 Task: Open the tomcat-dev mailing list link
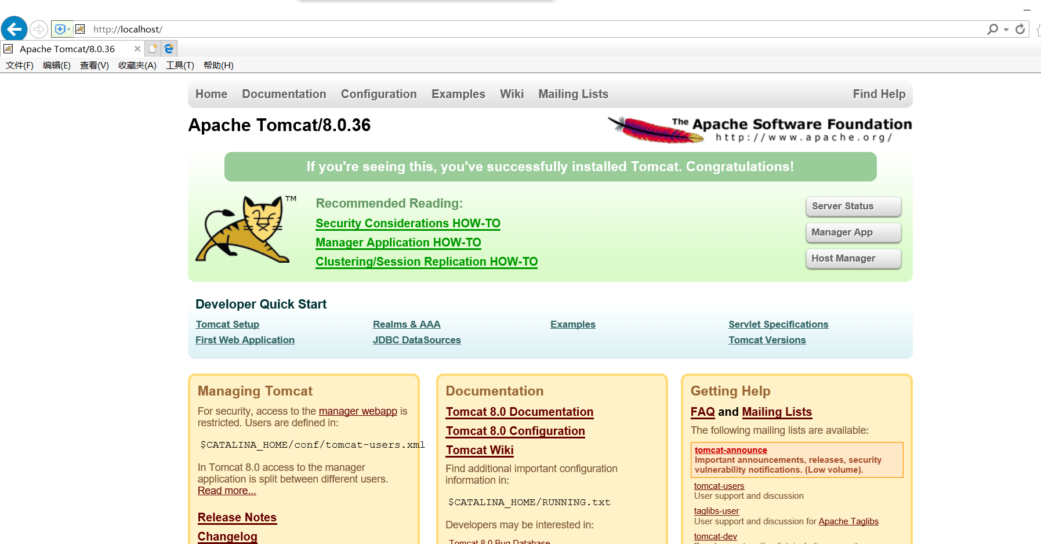716,536
